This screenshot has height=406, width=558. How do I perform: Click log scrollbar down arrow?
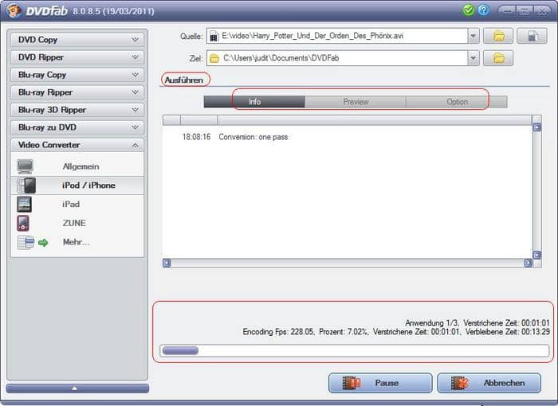click(x=536, y=255)
